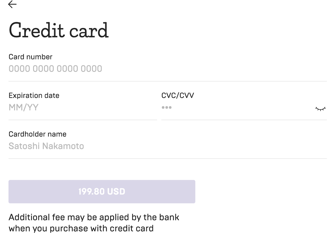333x237 pixels.
Task: Click the "Card number" label
Action: point(30,57)
